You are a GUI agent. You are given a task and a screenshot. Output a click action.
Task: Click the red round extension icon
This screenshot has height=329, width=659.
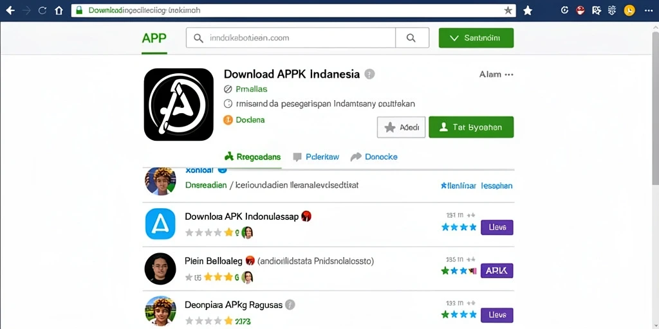tap(580, 10)
